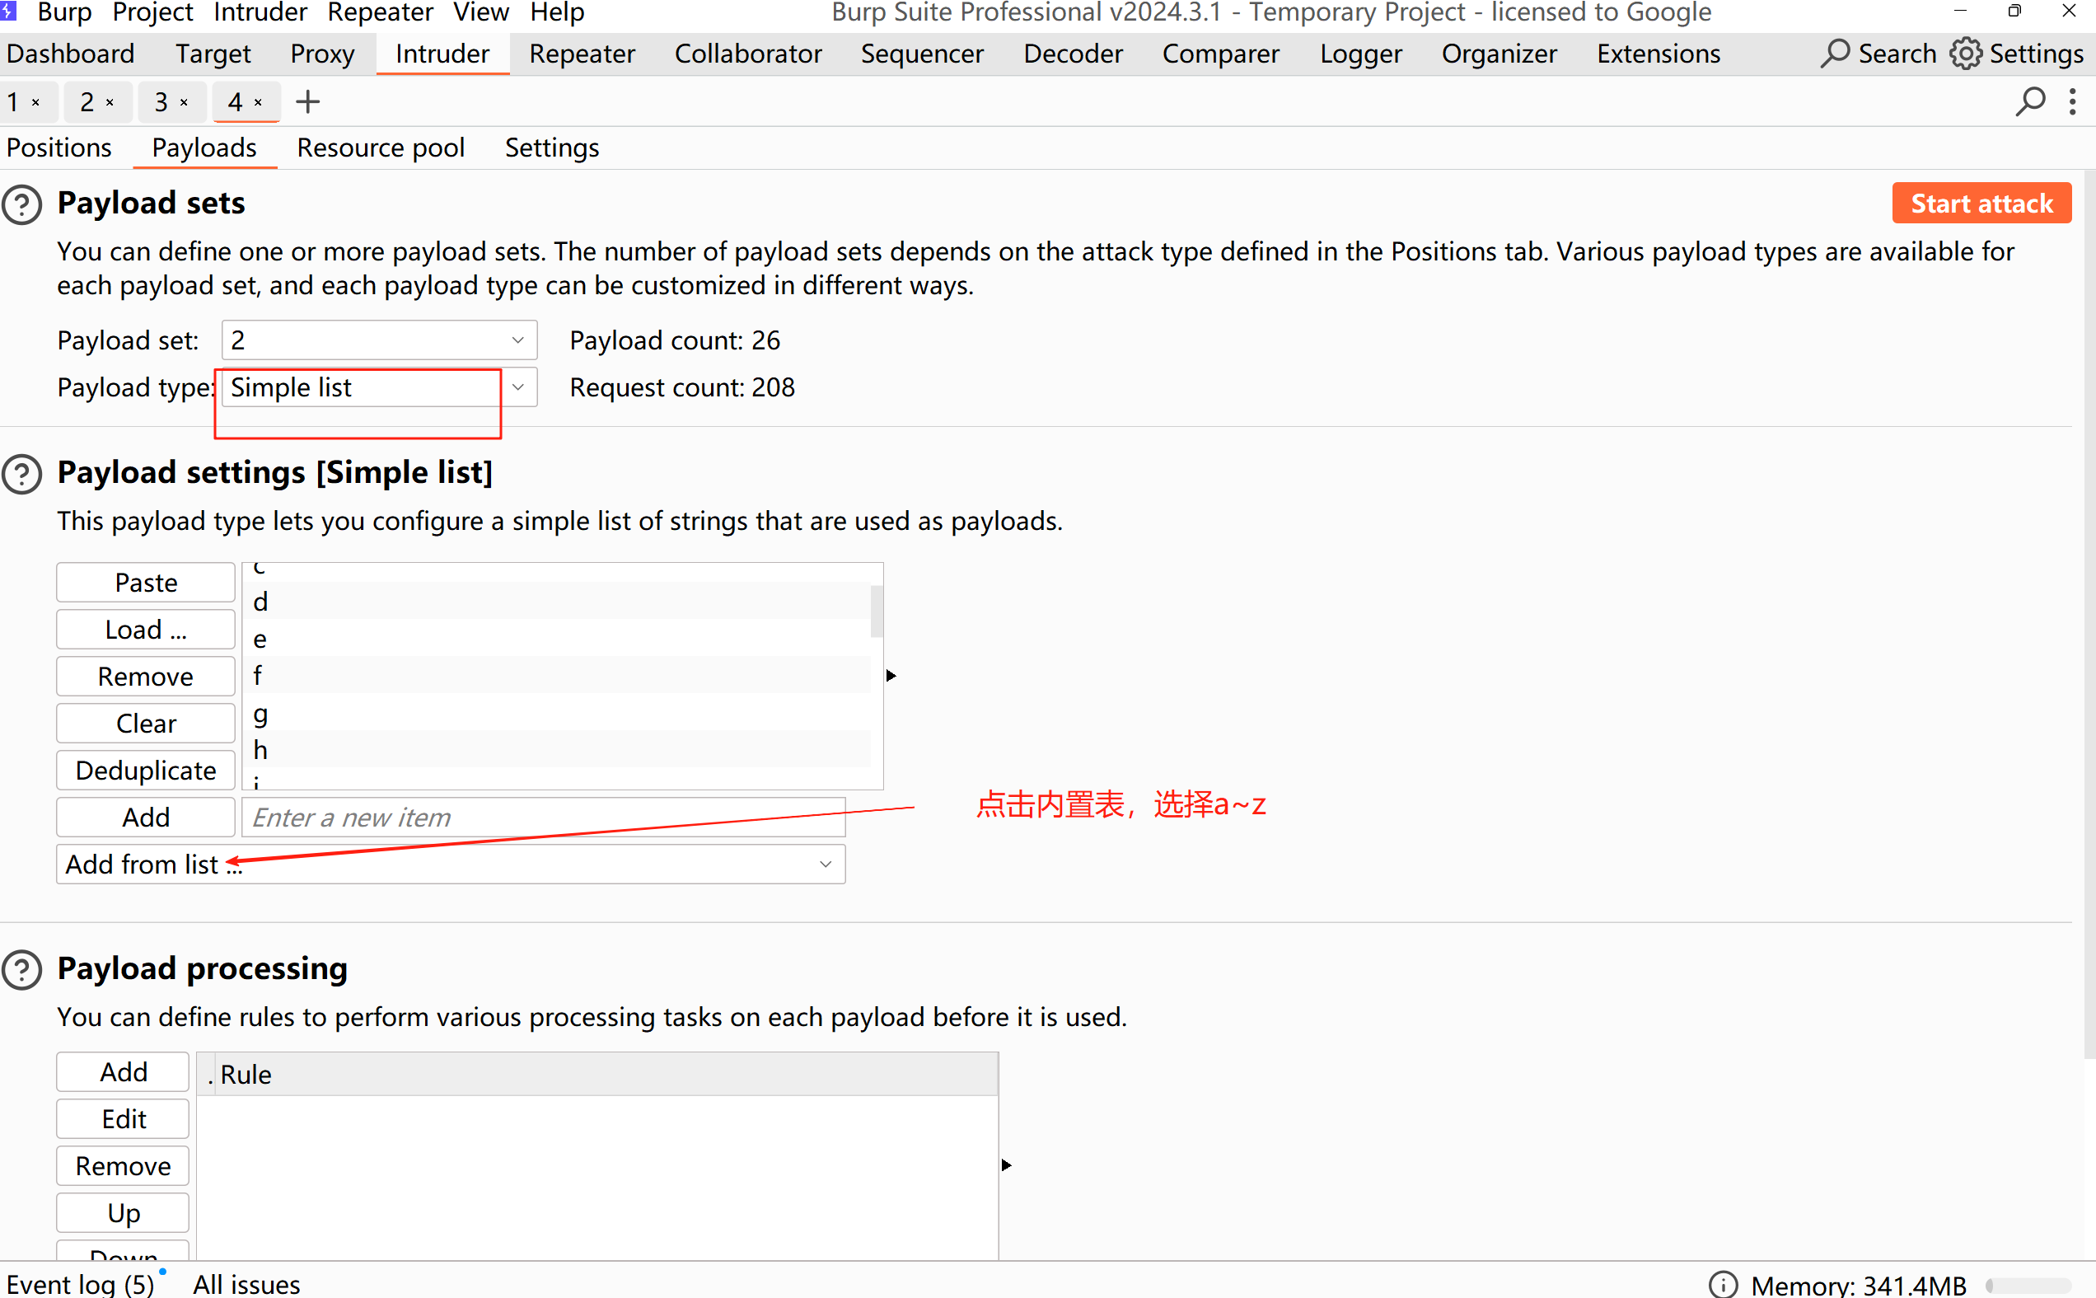Switch to the Positions tab
This screenshot has height=1298, width=2096.
tap(59, 148)
